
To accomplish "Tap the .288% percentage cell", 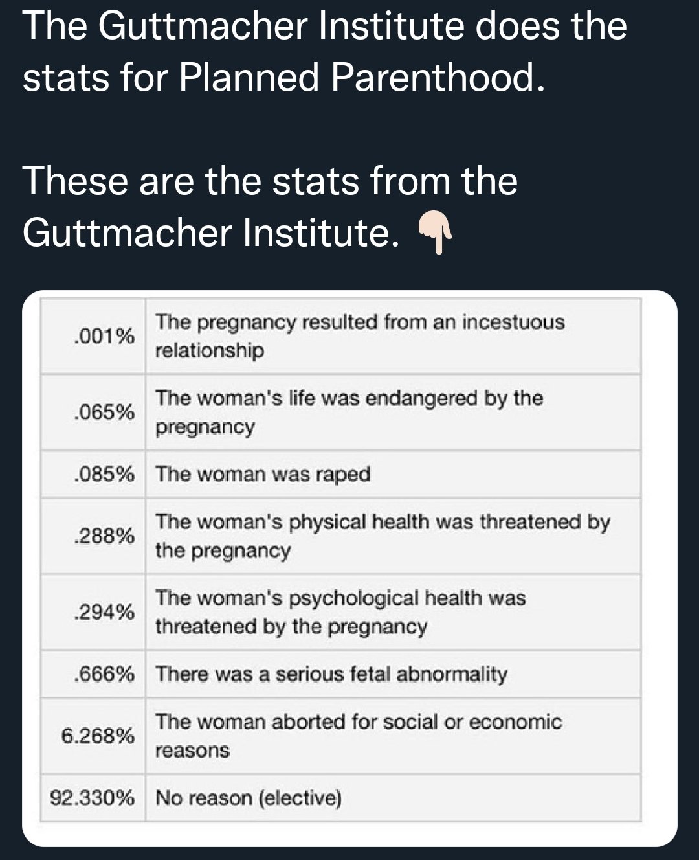I will pyautogui.click(x=93, y=536).
